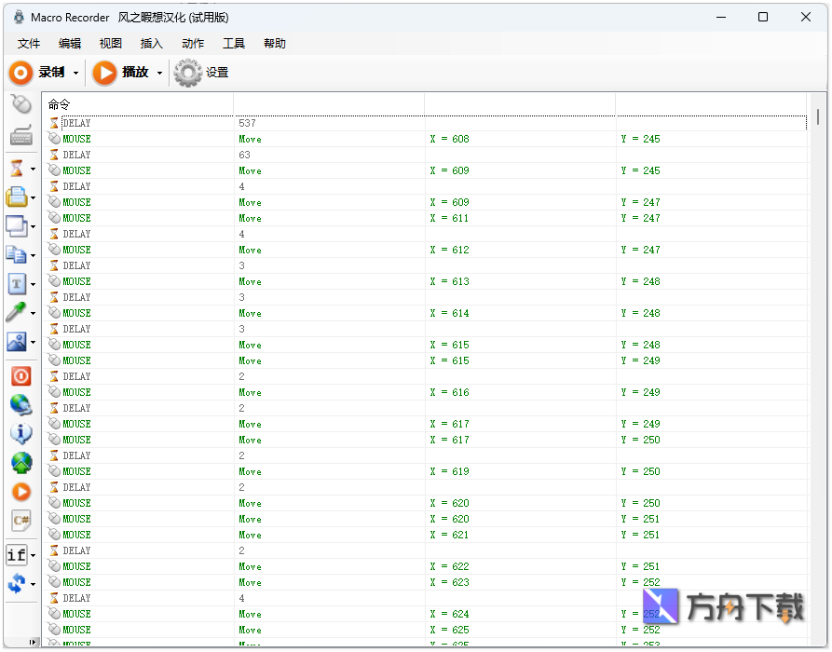Click the if-statement command icon
Screen dimensions: 832x652
click(18, 554)
